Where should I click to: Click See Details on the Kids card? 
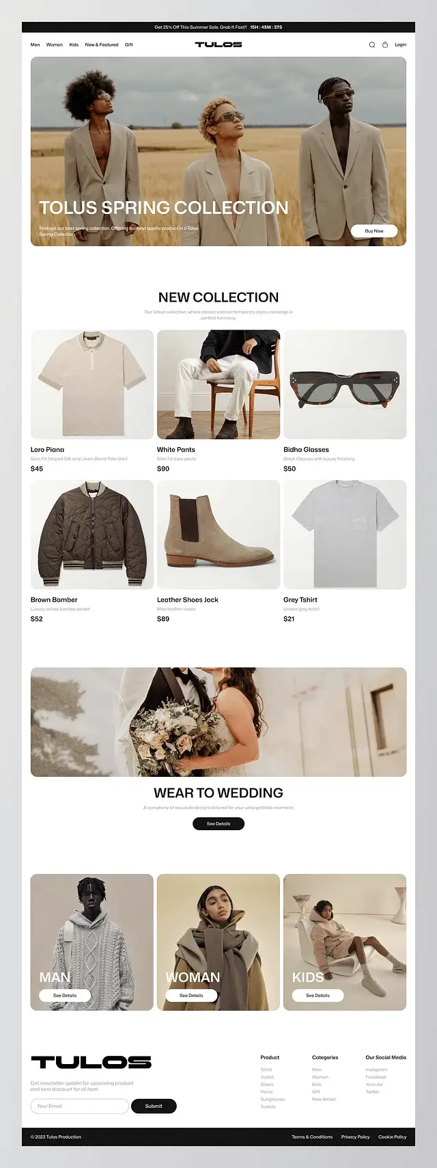[x=318, y=995]
